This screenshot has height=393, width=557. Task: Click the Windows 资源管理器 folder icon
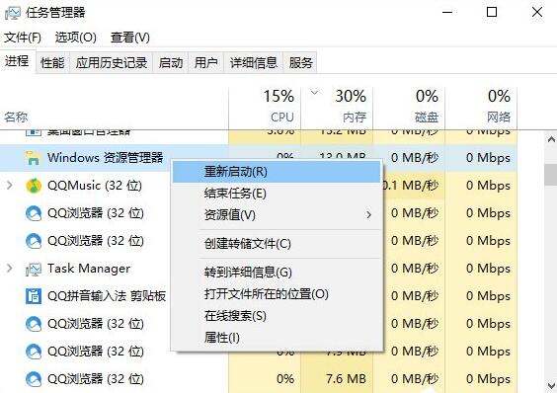click(34, 158)
